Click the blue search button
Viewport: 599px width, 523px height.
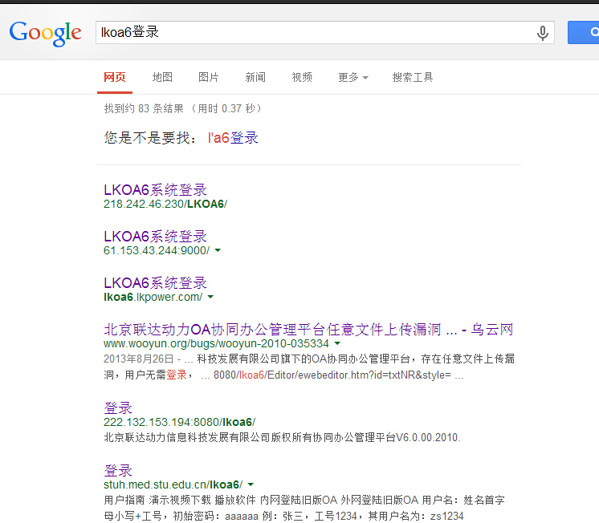coord(583,32)
